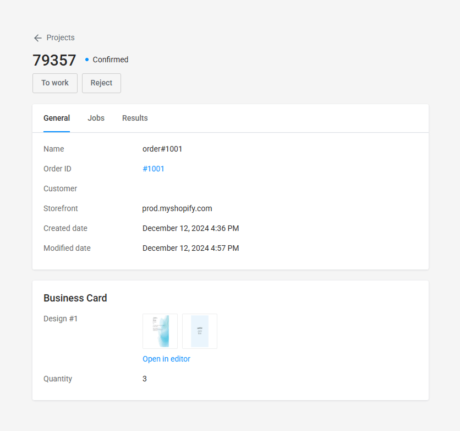The width and height of the screenshot is (460, 431).
Task: Click the project number 79357 heading
Action: click(54, 60)
